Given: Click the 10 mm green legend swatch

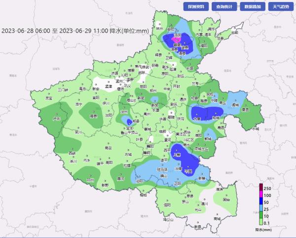Looking at the screenshot, I should (x=261, y=216).
